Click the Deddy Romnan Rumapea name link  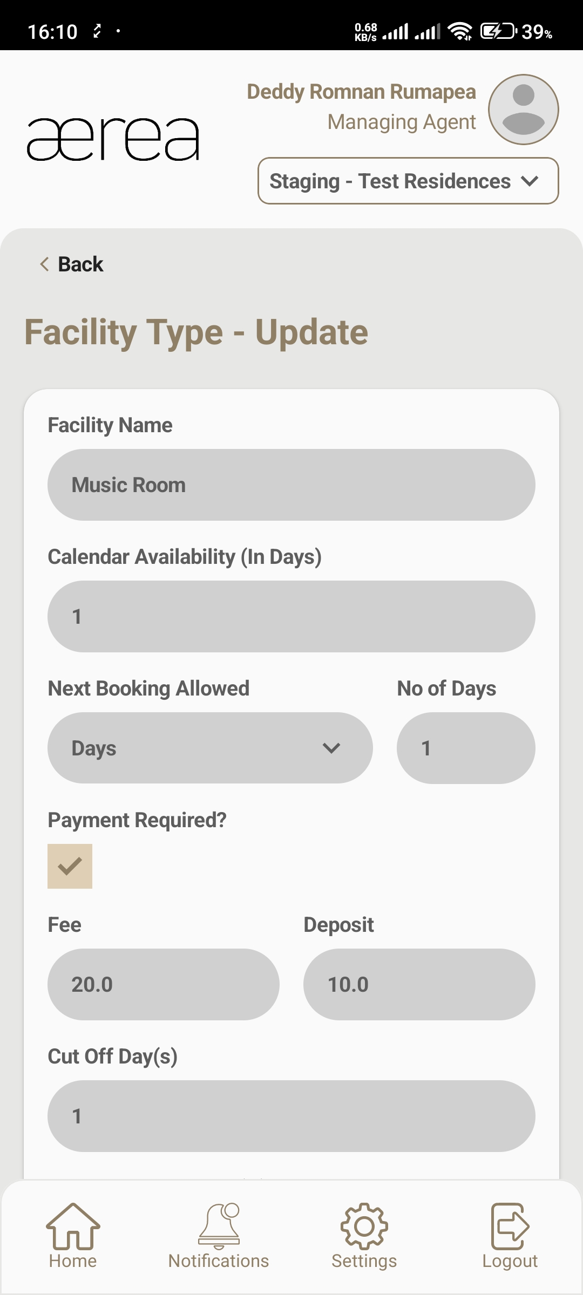(361, 92)
